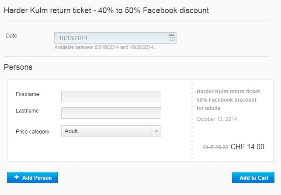This screenshot has width=281, height=195.
Task: Click the plus icon on Add Person
Action: tap(17, 177)
